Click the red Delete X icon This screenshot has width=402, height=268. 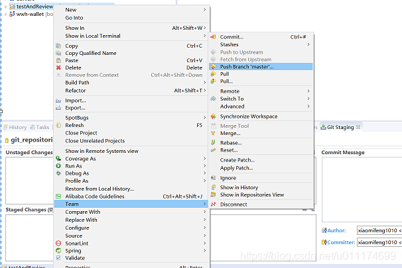click(x=58, y=67)
